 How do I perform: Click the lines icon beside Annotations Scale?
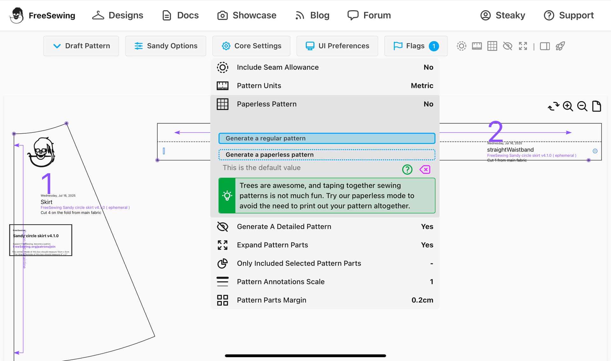point(222,282)
